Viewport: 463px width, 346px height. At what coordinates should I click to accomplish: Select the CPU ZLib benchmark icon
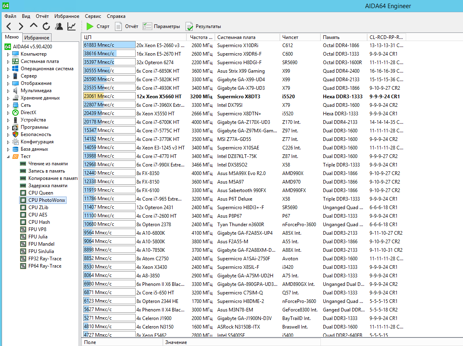pyautogui.click(x=23, y=208)
